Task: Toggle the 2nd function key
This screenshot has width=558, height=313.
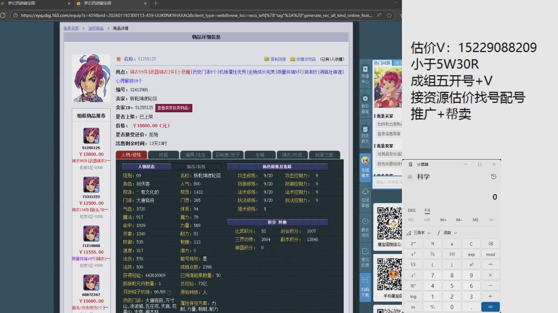Action: tap(413, 244)
